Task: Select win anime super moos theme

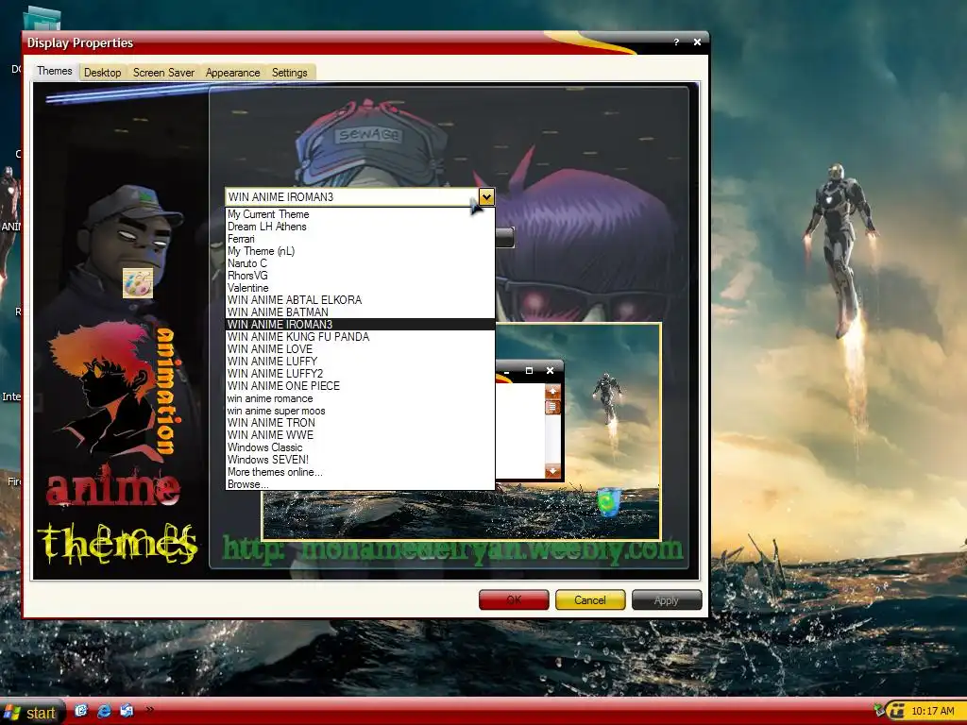Action: (x=360, y=411)
